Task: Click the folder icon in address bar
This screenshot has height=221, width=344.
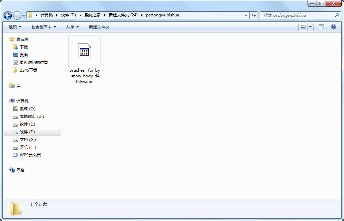Action: click(30, 15)
